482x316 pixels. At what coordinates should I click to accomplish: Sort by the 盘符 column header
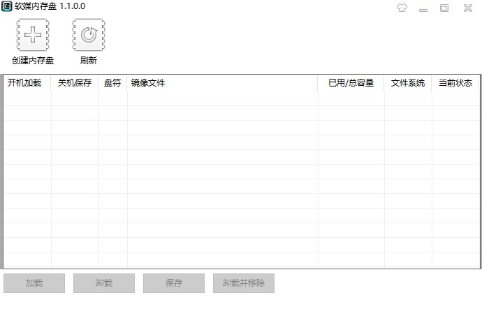click(112, 83)
